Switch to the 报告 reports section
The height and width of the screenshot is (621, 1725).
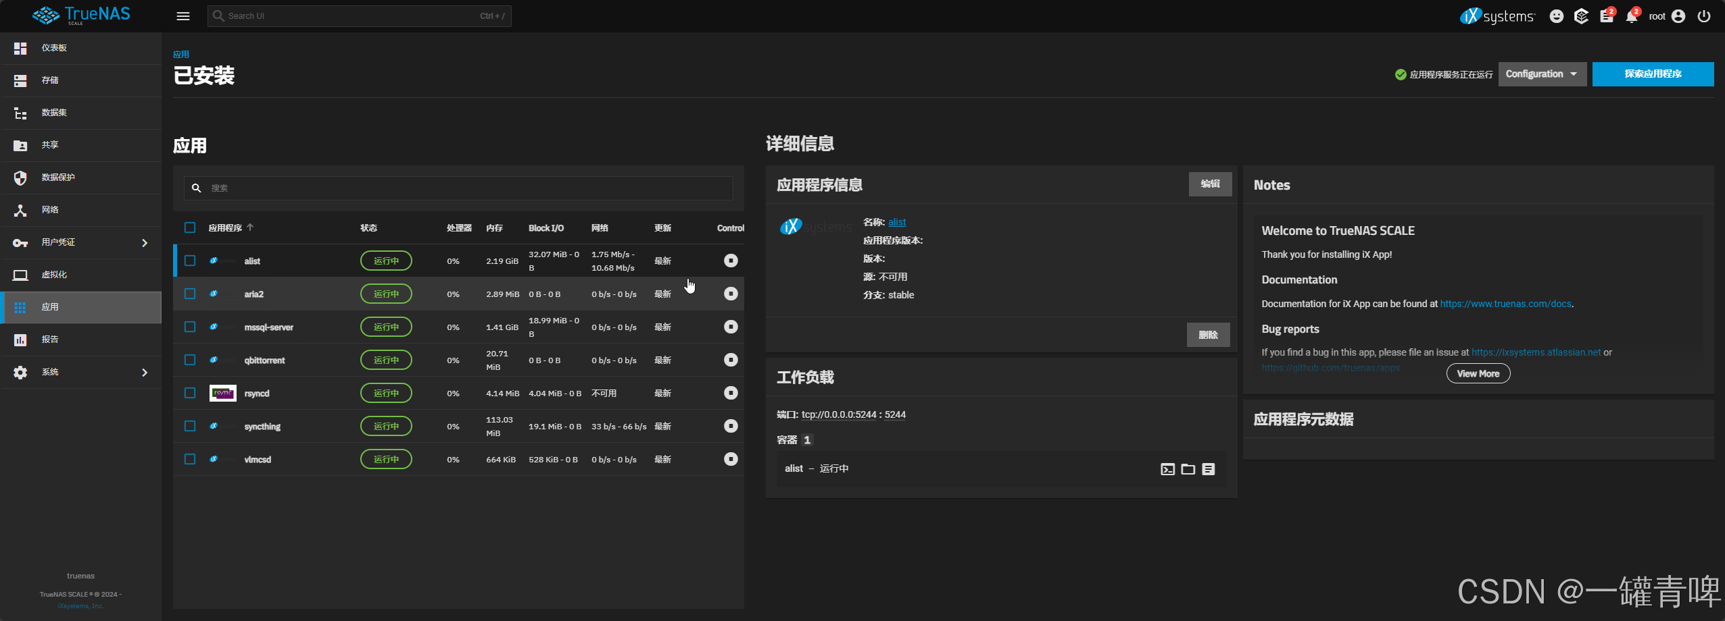click(50, 340)
